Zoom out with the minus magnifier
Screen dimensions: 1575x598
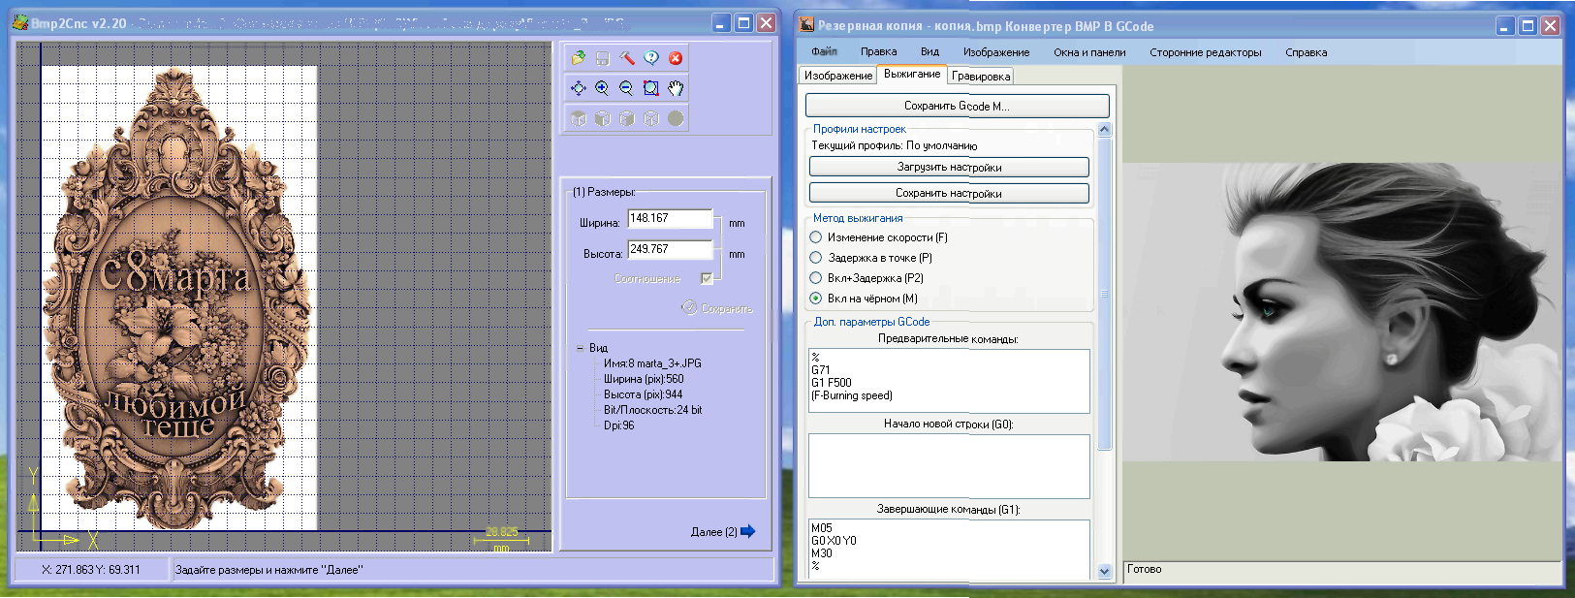[x=627, y=88]
